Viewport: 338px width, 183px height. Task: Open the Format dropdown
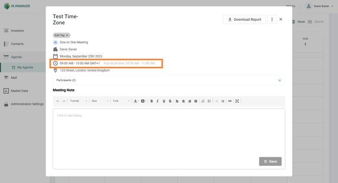(x=79, y=101)
